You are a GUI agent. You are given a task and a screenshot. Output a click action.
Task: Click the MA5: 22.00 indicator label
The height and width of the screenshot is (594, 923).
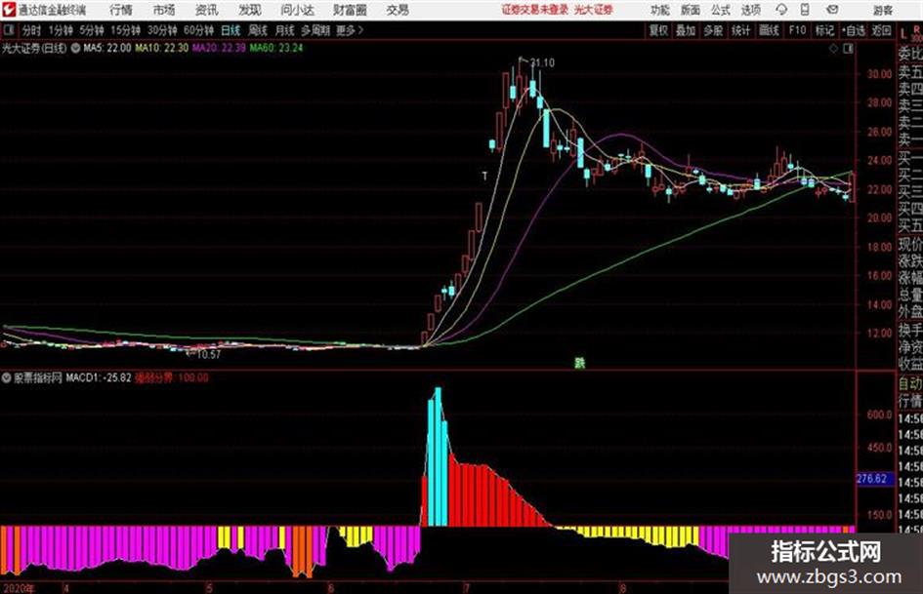pyautogui.click(x=107, y=48)
